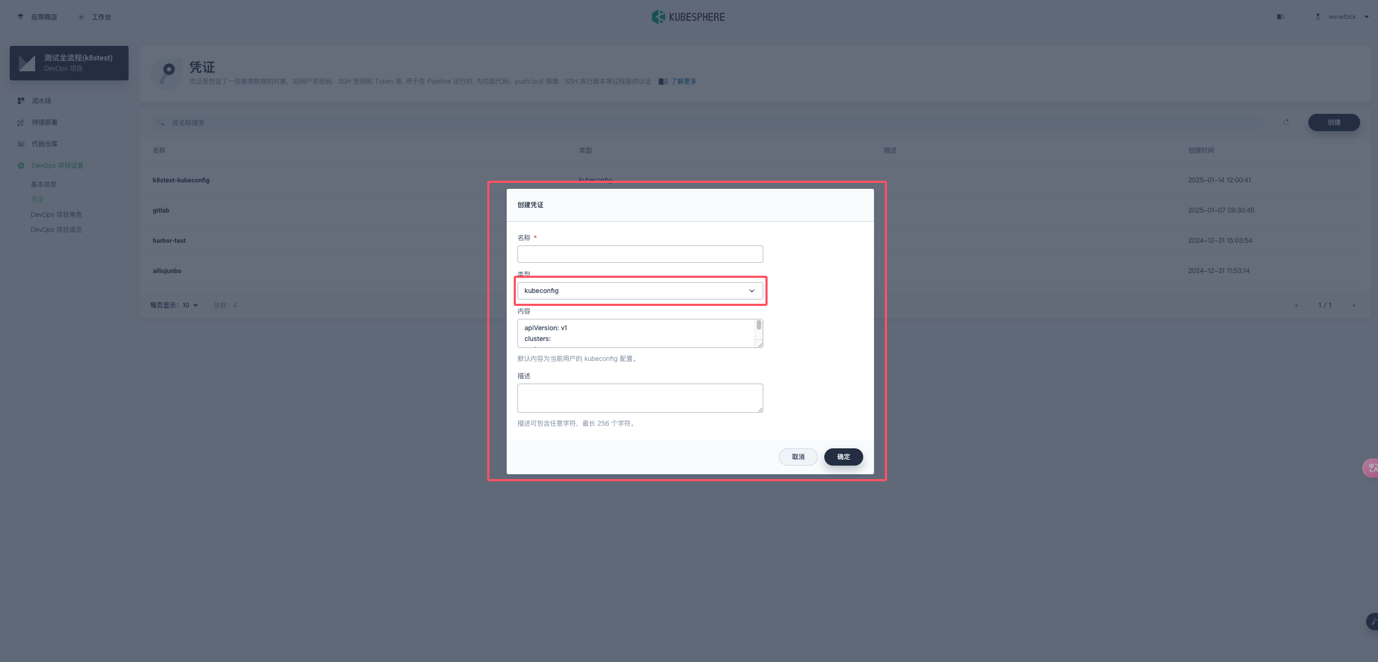Click the refresh icon beside 创建 button

coord(1286,122)
